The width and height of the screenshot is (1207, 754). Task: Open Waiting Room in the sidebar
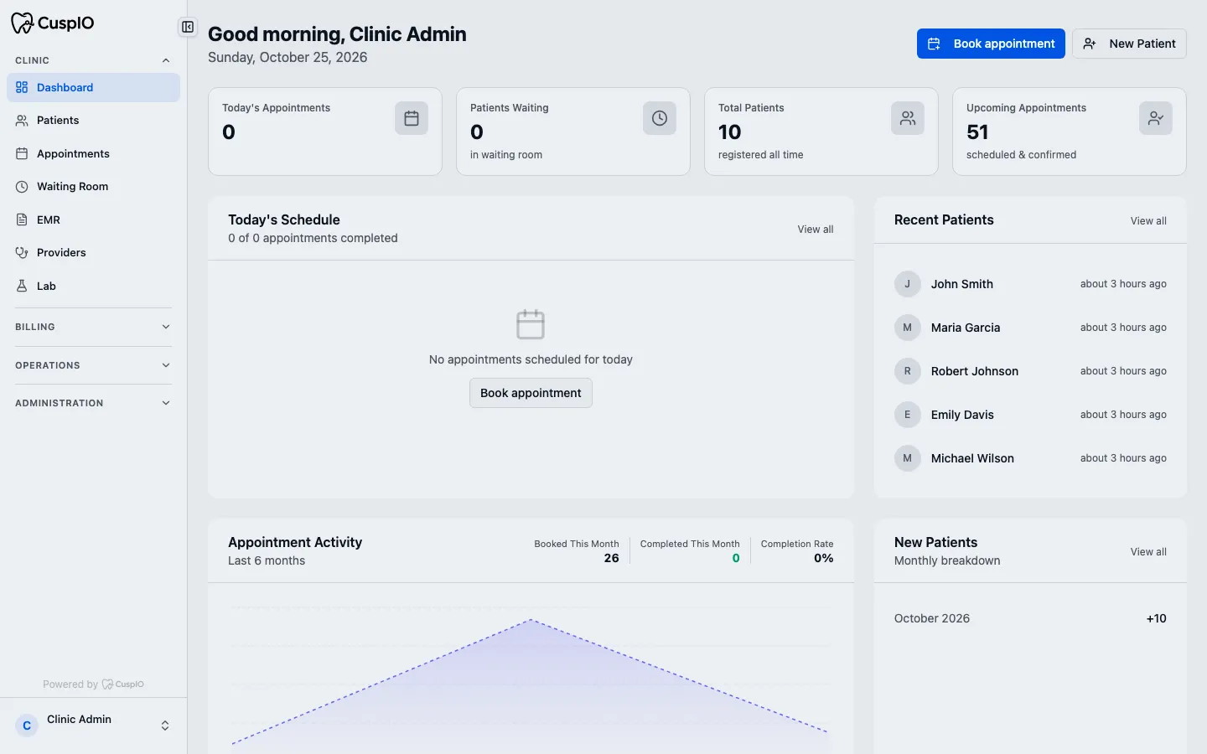pos(93,187)
